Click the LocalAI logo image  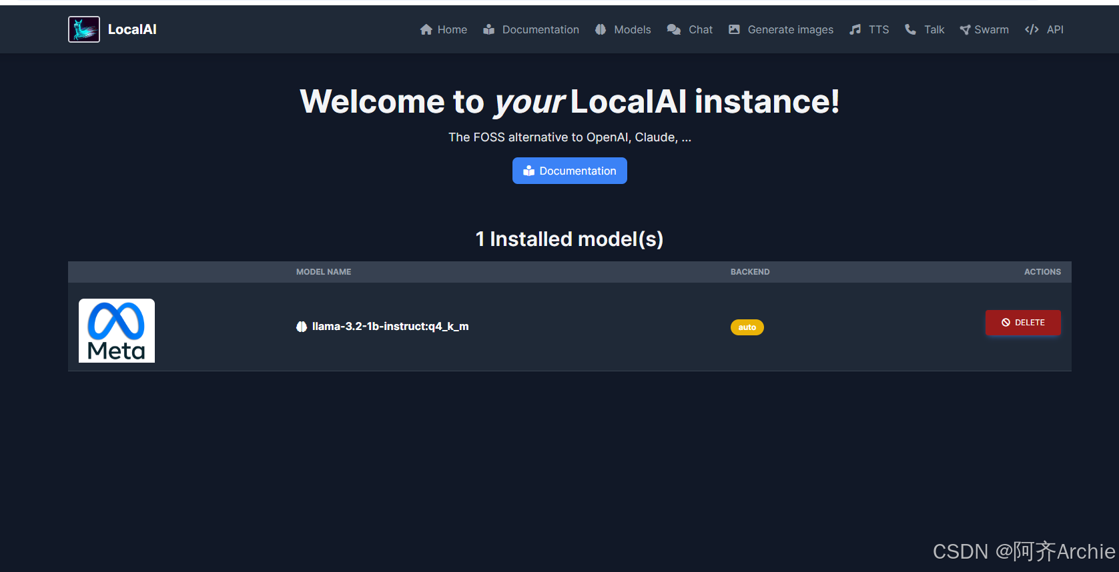(84, 29)
